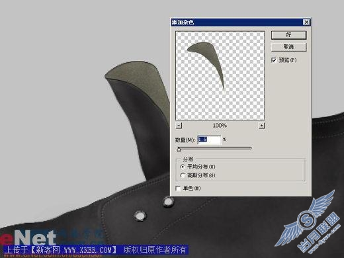344x258 pixels.
Task: Enable the 单色(M) monochromatic checkbox
Action: point(178,189)
